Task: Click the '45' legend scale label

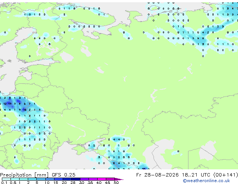Action: (107, 182)
